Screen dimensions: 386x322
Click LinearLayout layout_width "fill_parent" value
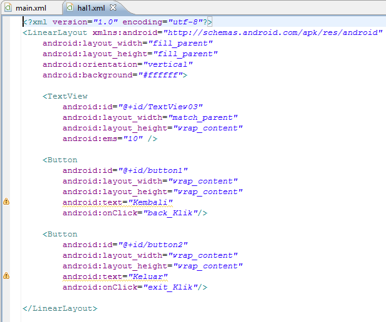(181, 43)
